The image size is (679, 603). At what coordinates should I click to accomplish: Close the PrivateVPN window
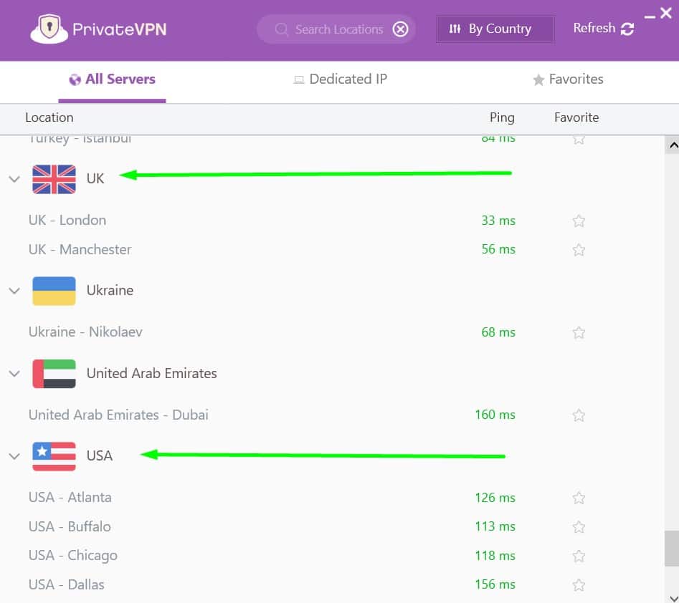[666, 13]
